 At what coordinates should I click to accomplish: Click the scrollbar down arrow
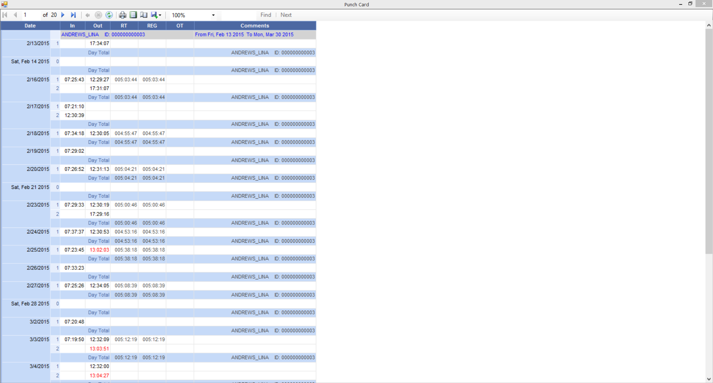[x=709, y=379]
